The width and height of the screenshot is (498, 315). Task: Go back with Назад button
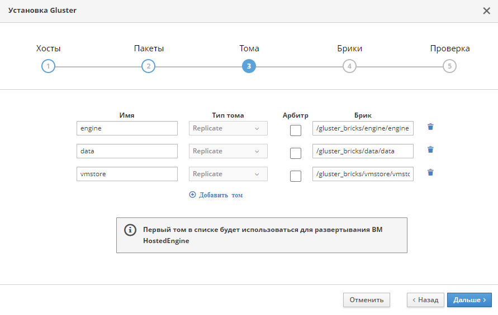click(425, 300)
